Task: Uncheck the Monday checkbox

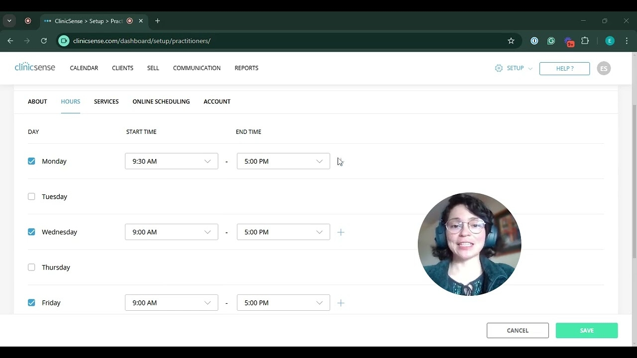Action: click(32, 161)
